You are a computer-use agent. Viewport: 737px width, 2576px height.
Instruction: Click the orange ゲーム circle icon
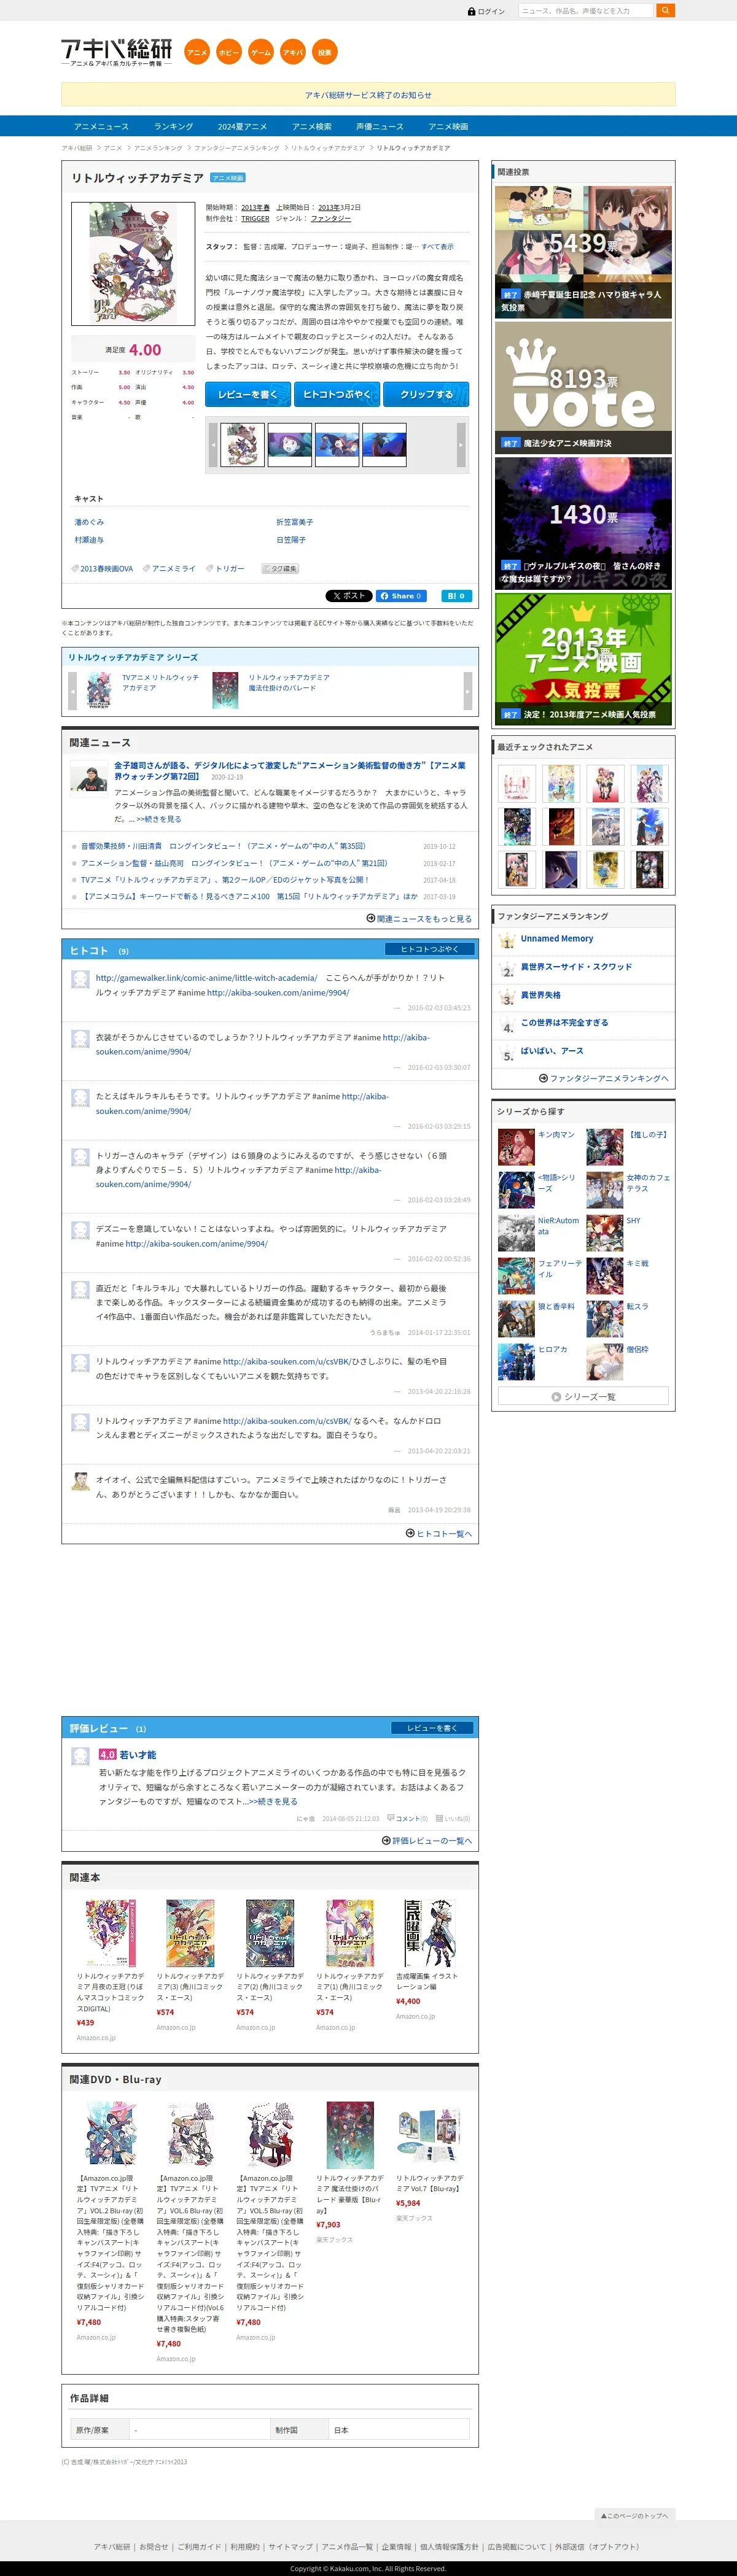pyautogui.click(x=261, y=52)
